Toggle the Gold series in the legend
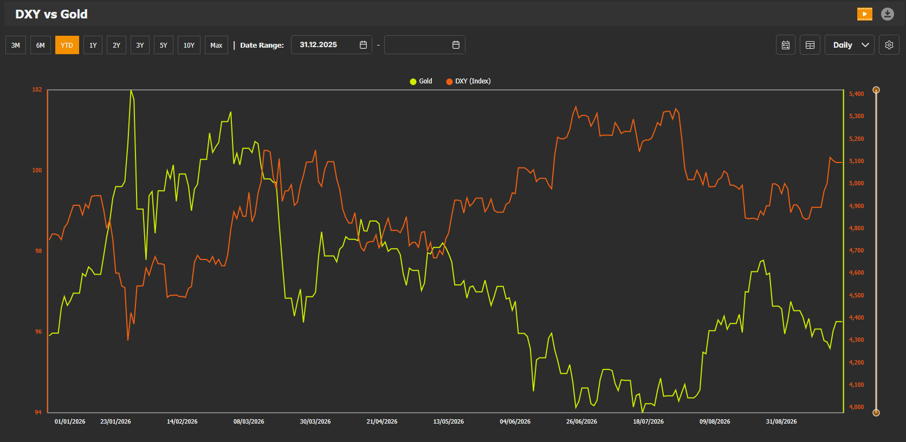This screenshot has height=442, width=906. coord(421,81)
